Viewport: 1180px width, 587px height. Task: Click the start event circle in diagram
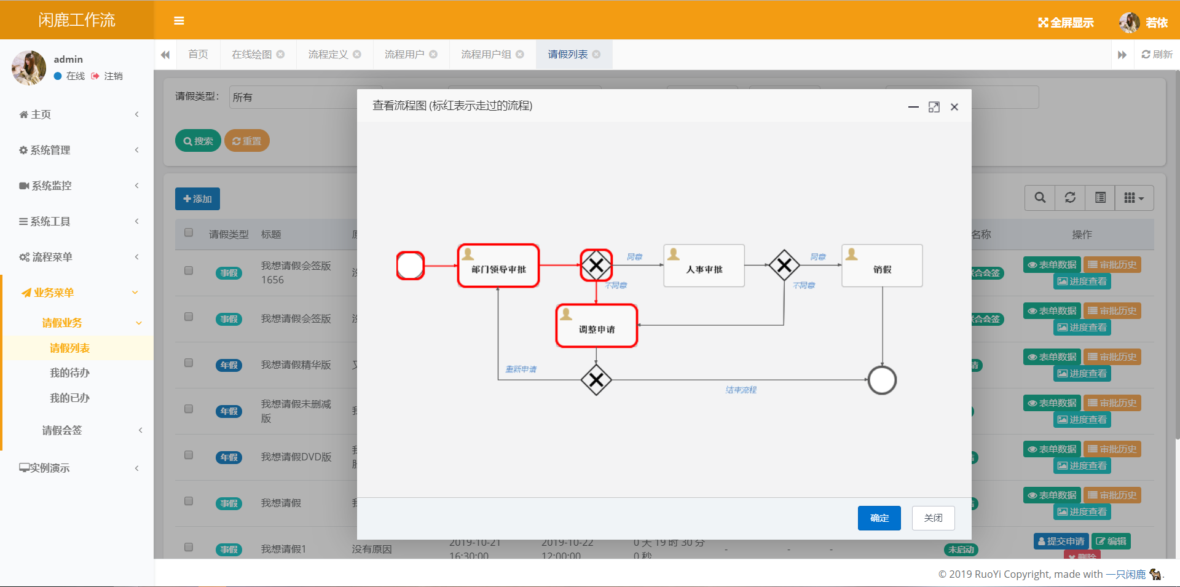tap(411, 266)
